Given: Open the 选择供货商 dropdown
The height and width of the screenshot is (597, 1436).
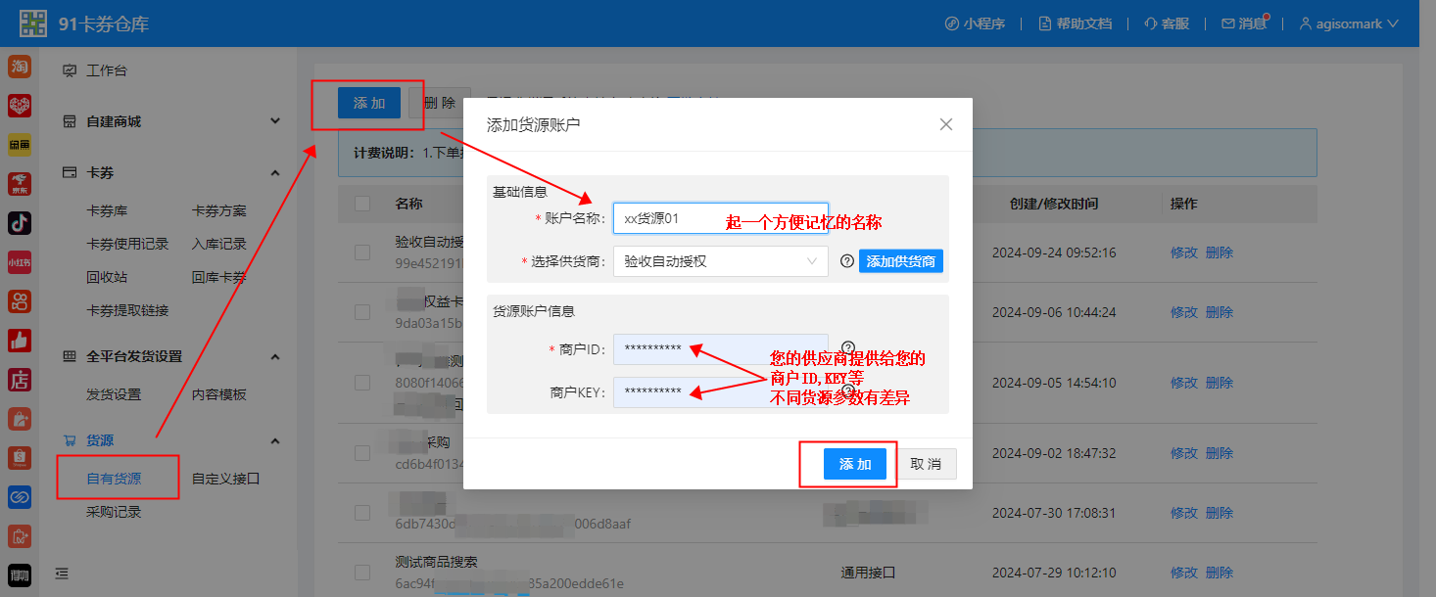Looking at the screenshot, I should click(x=720, y=261).
